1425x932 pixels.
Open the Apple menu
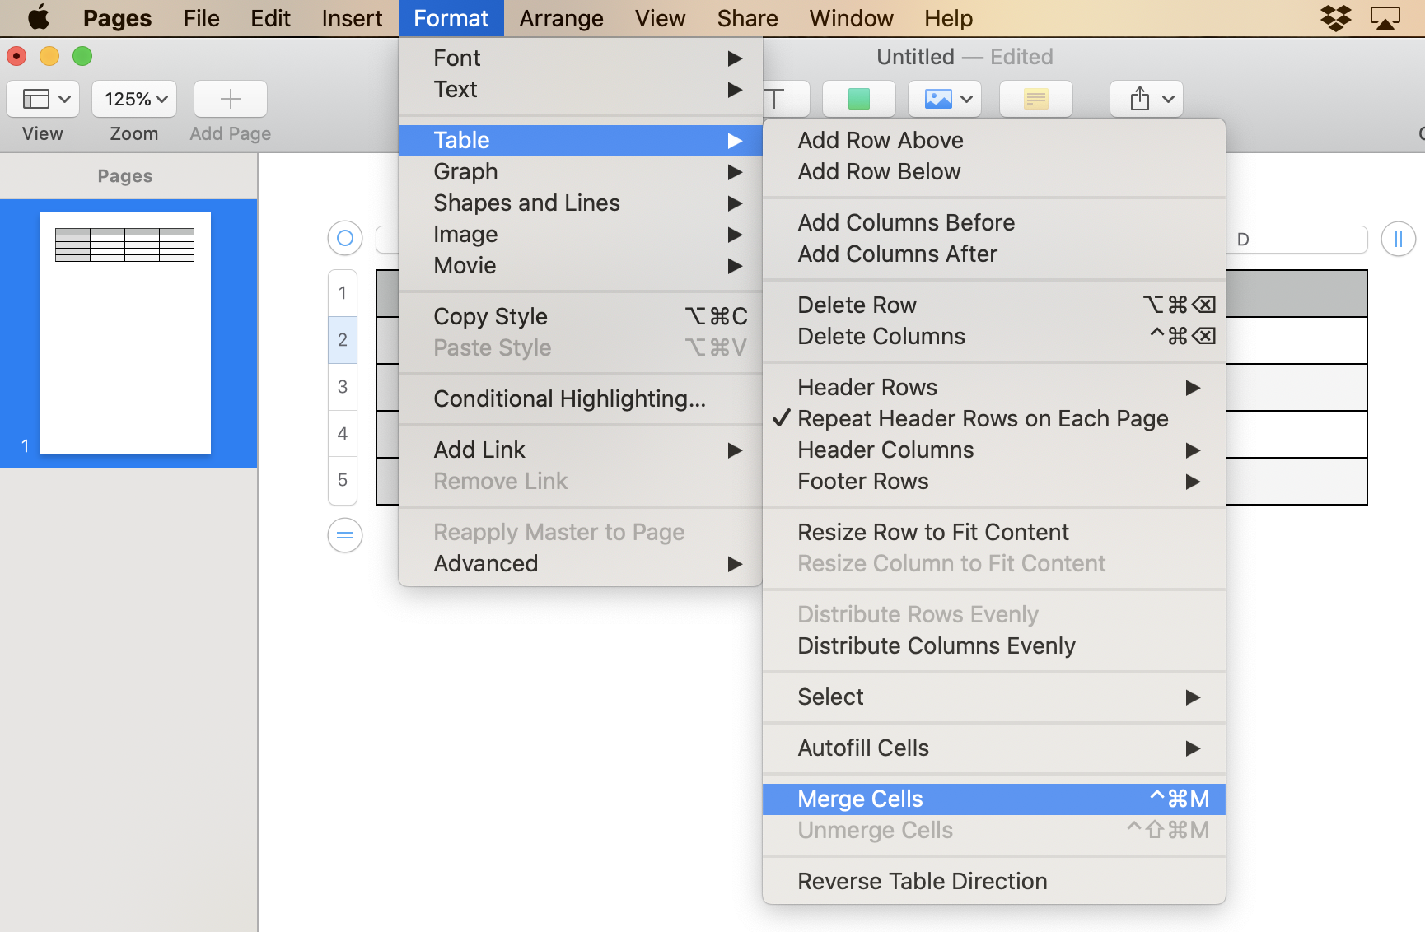tap(38, 17)
